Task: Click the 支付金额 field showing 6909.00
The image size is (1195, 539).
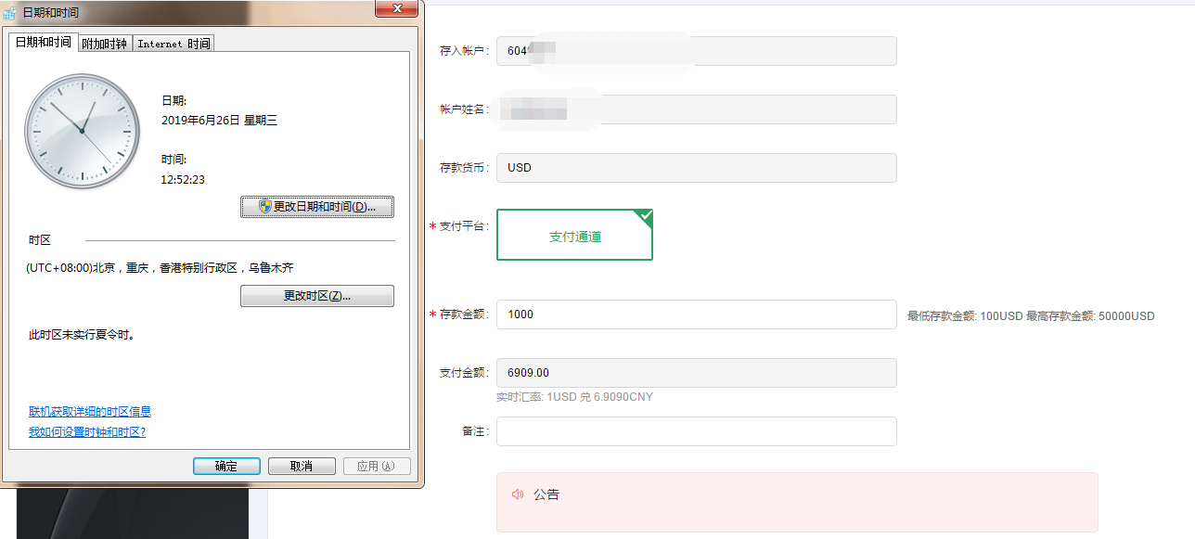Action: pos(696,373)
